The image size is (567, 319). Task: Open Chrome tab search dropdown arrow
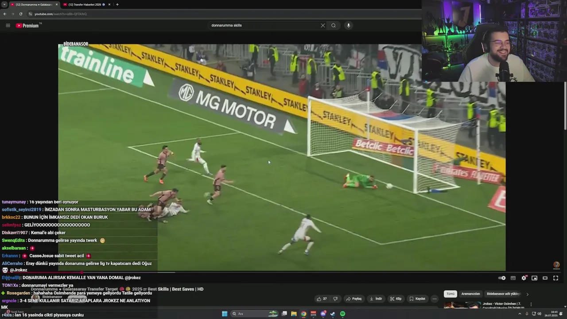point(4,4)
